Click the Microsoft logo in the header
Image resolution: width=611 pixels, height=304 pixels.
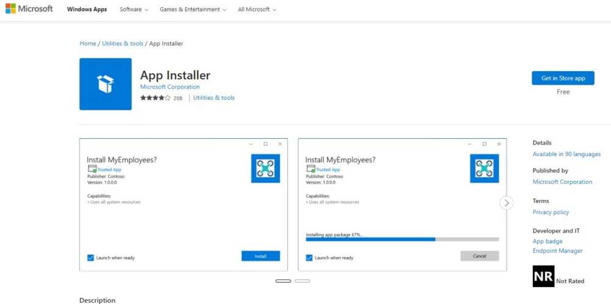(x=29, y=9)
